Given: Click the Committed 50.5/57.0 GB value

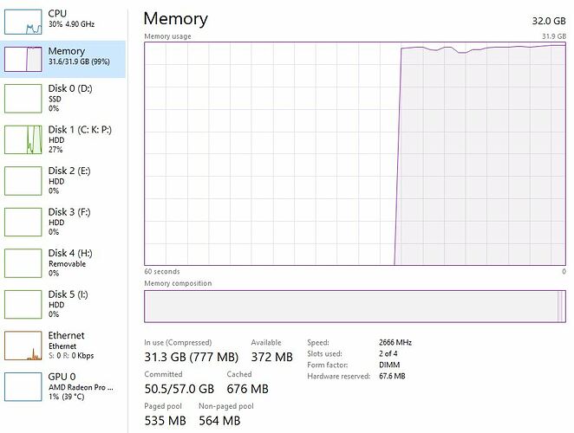Looking at the screenshot, I should click(179, 389).
